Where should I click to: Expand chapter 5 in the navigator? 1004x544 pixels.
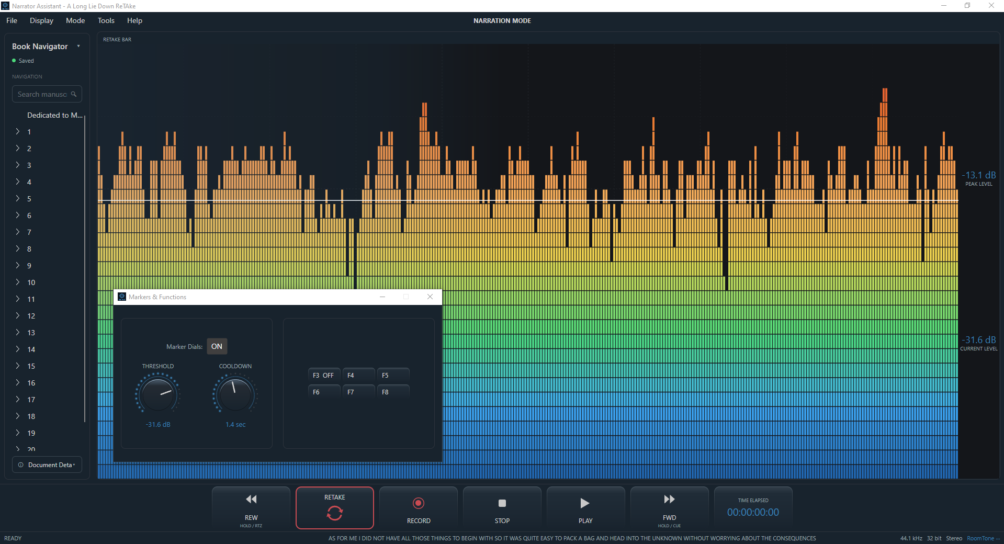(x=17, y=198)
